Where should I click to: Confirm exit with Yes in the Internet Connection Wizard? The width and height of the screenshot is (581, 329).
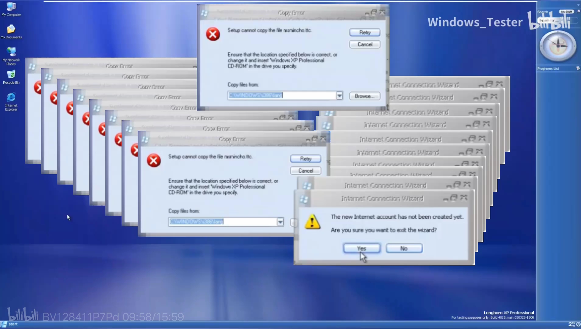[362, 248]
